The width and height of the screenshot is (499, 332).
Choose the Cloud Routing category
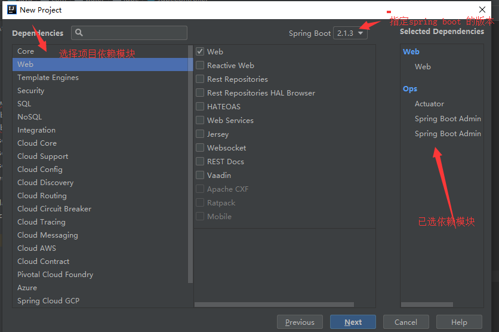(100, 195)
